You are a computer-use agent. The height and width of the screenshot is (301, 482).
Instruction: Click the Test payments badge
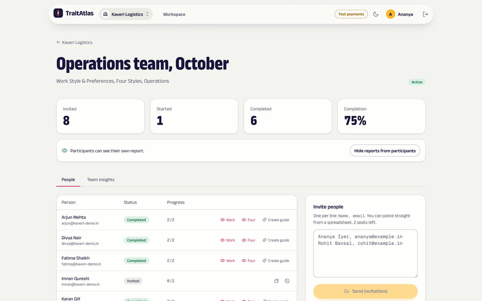coord(351,14)
